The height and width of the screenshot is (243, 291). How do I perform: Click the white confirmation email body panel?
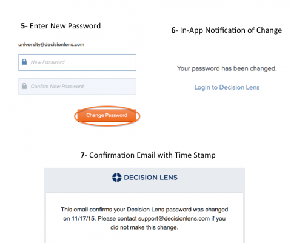click(144, 218)
